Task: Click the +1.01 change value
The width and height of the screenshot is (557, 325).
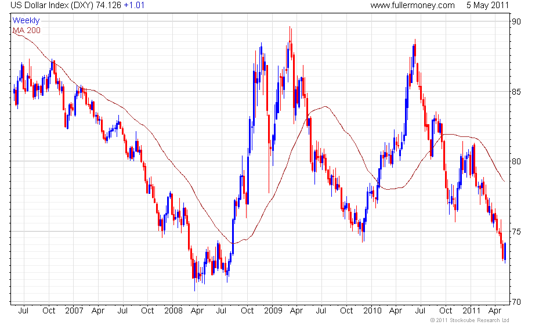Action: 134,5
